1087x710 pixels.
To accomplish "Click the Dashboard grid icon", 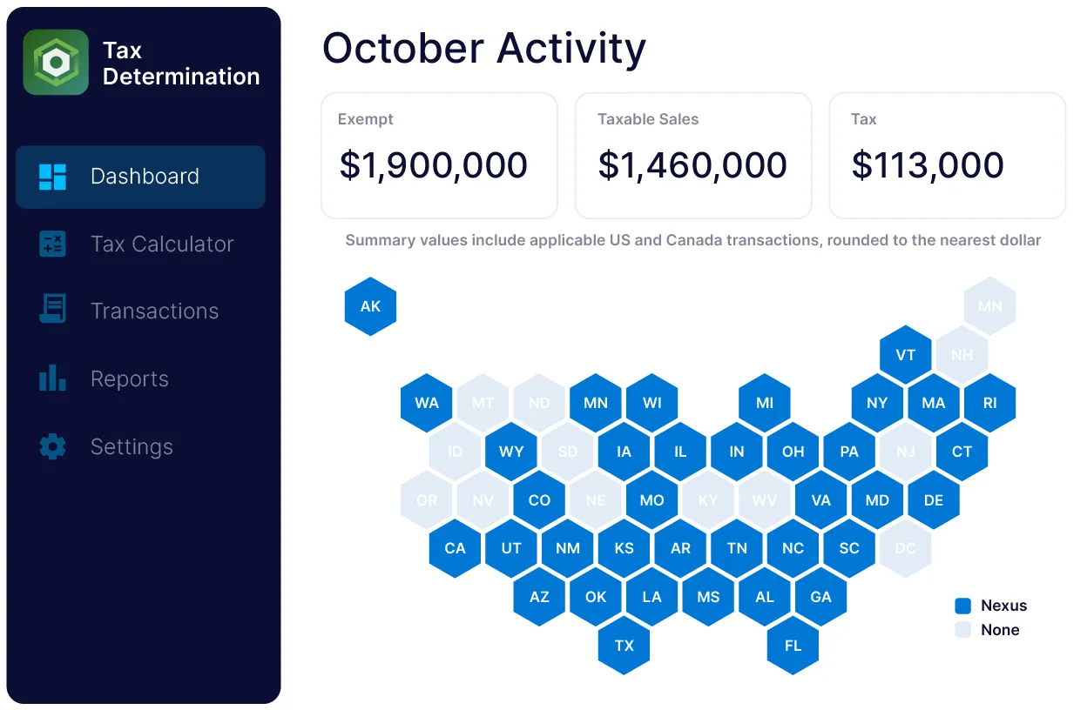I will 52,177.
